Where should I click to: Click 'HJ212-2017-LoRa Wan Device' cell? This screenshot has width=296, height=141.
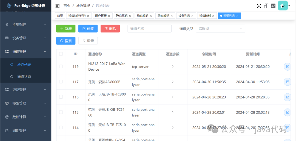click(107, 67)
